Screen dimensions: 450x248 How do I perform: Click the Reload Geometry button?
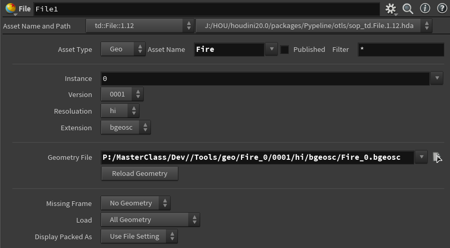[x=139, y=174]
